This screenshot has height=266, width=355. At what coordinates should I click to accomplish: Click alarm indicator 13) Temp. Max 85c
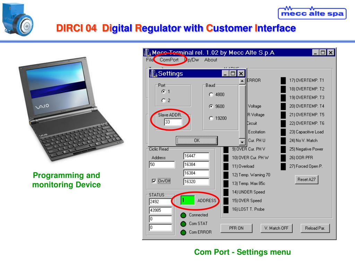tap(226, 184)
